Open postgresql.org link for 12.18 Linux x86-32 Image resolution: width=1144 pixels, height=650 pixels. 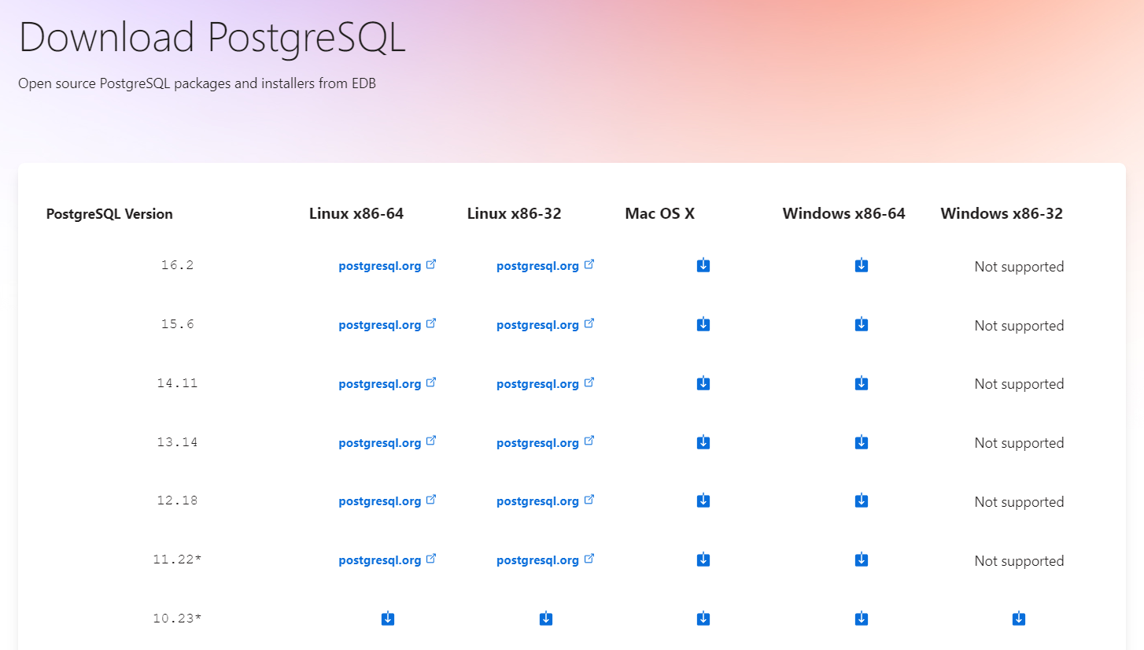click(x=545, y=501)
